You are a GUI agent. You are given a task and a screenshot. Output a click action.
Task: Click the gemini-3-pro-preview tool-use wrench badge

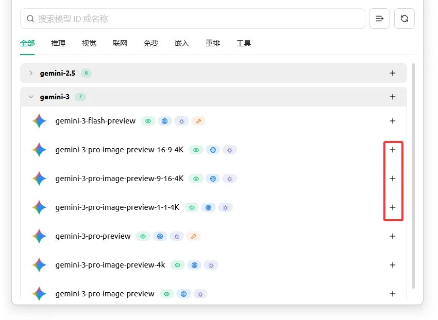[193, 236]
